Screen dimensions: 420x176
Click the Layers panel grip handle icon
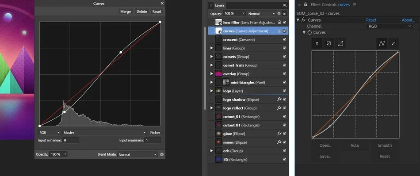pyautogui.click(x=210, y=5)
